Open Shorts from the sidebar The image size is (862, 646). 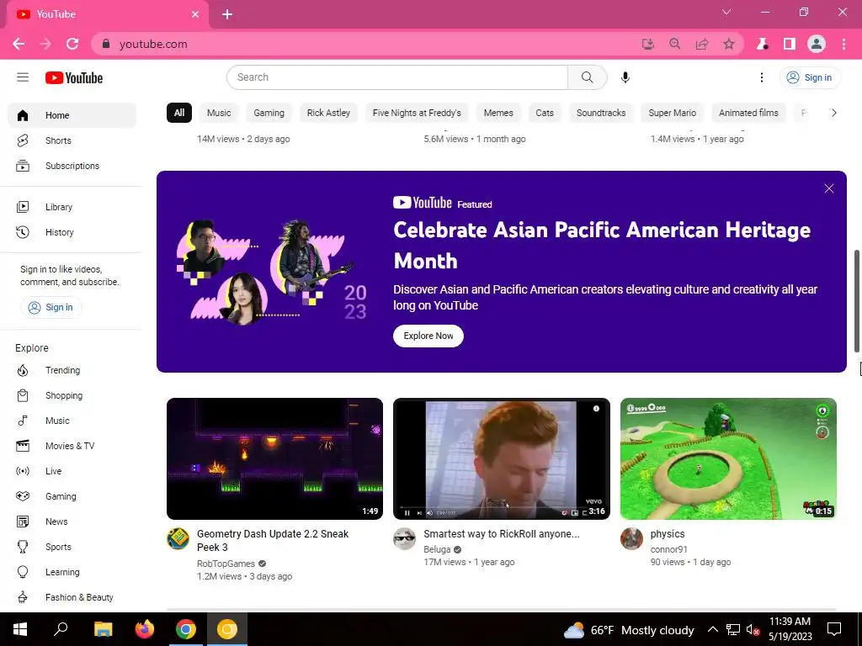72,140
